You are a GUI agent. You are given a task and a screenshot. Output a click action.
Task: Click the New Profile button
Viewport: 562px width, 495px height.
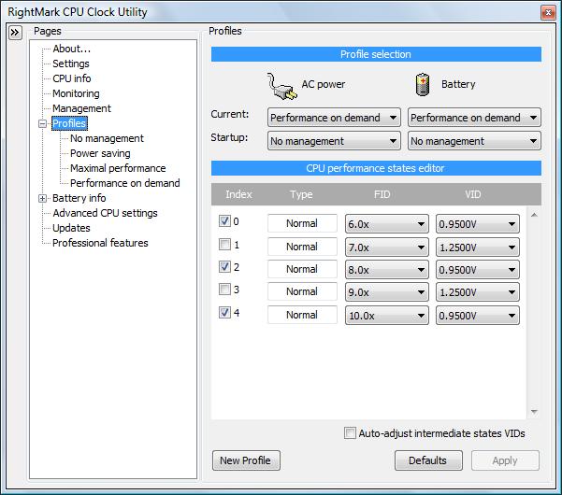point(246,460)
